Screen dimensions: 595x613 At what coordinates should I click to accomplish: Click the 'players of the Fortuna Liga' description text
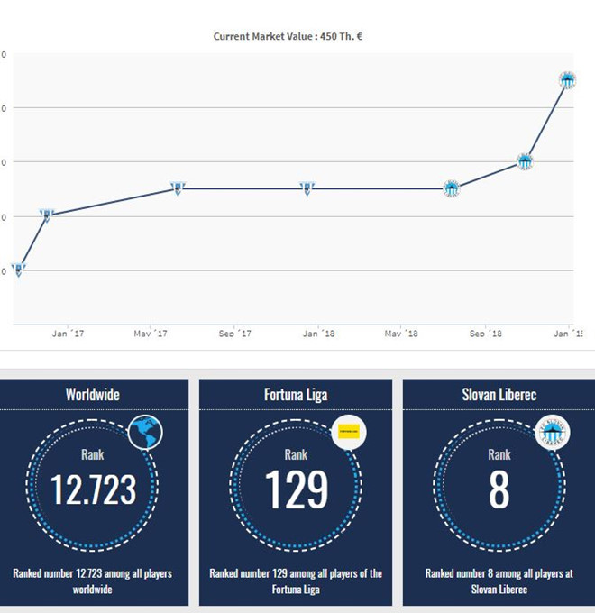297,581
